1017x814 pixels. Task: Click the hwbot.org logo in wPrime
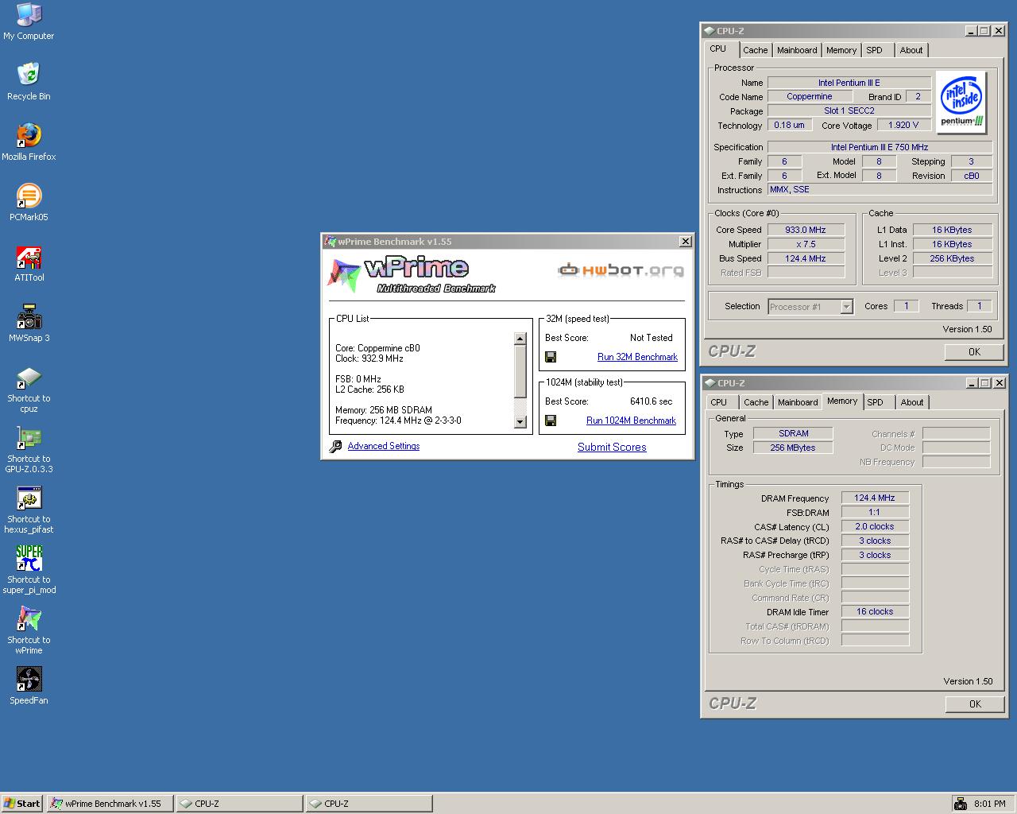pos(621,270)
